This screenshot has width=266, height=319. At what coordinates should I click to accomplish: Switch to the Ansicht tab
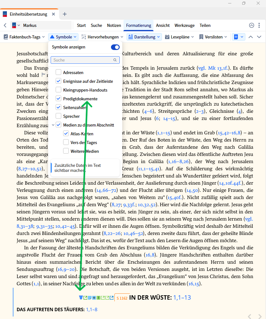(x=163, y=25)
